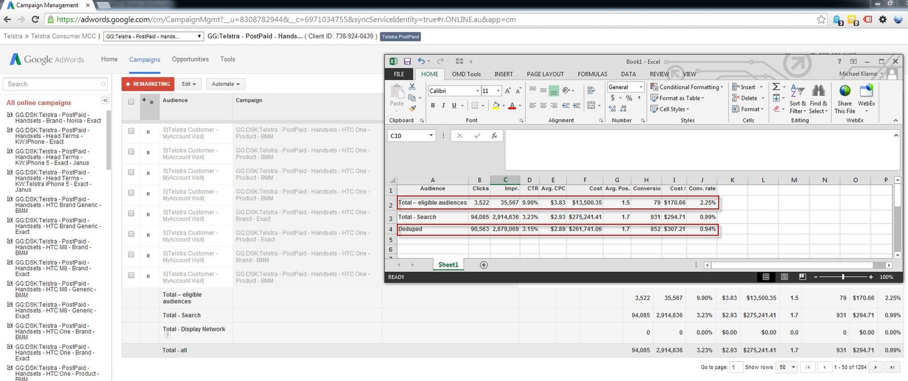Undo the last action in Excel
908x381 pixels.
(421, 62)
